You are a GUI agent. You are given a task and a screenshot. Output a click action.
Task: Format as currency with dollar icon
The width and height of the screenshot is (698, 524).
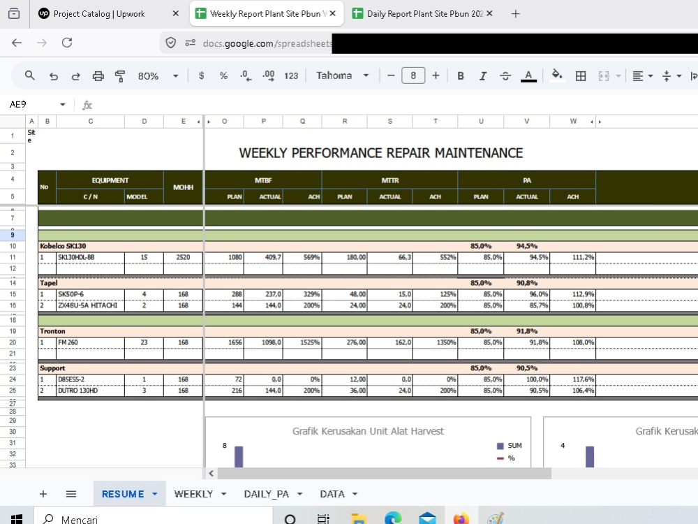coord(201,75)
